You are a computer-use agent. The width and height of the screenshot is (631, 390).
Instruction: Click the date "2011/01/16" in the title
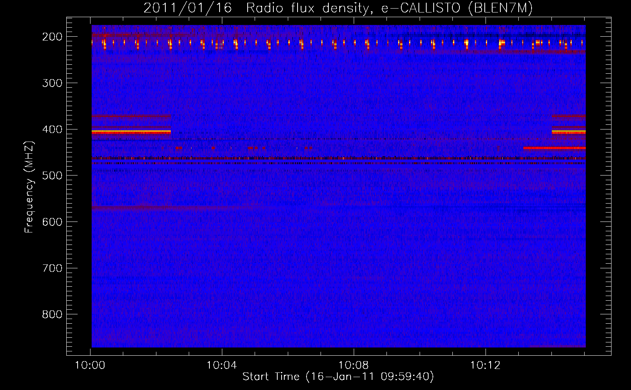(x=188, y=8)
